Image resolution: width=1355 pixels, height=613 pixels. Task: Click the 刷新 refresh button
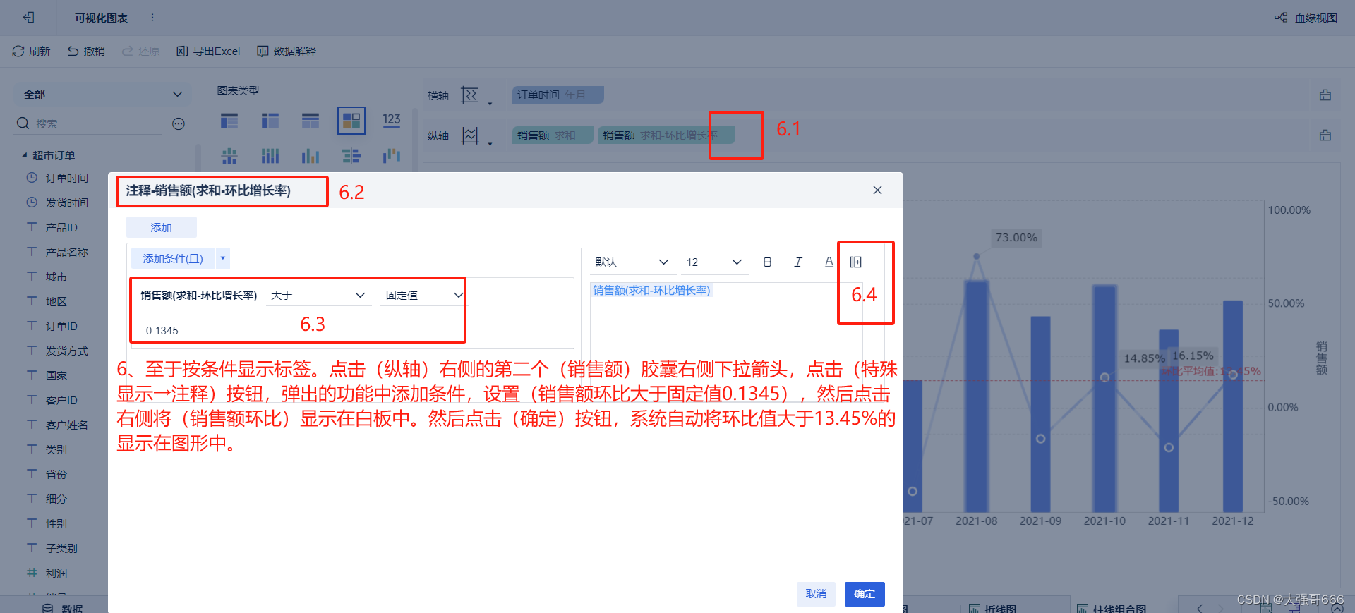[31, 51]
